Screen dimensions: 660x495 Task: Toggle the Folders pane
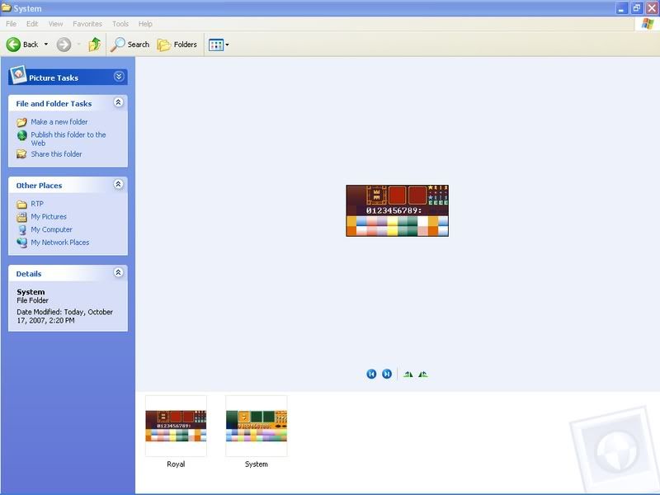(177, 45)
